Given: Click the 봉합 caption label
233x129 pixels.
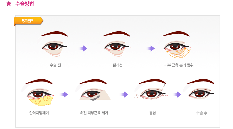Looking at the screenshot, I should point(153,113).
